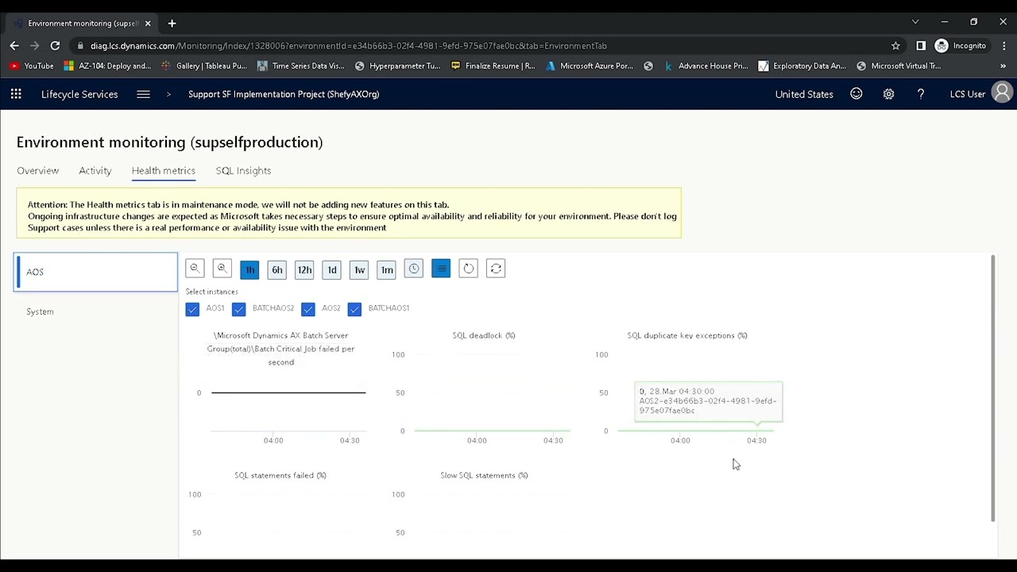Open the Incognito profile button
Screen dimensions: 1017x572
point(961,45)
